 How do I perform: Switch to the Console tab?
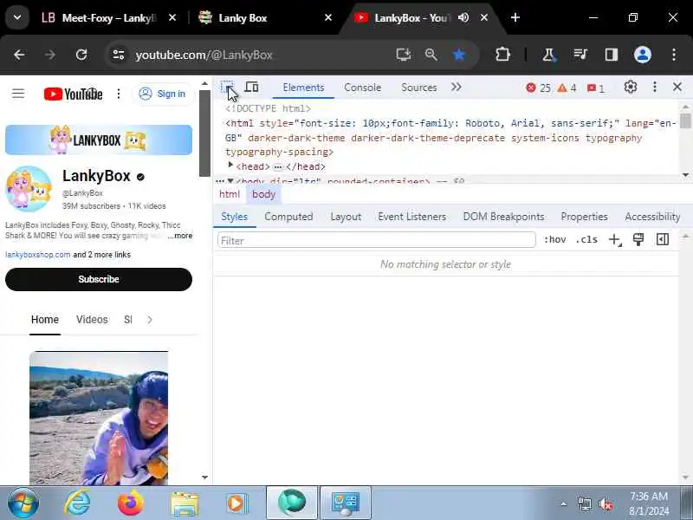(x=362, y=88)
